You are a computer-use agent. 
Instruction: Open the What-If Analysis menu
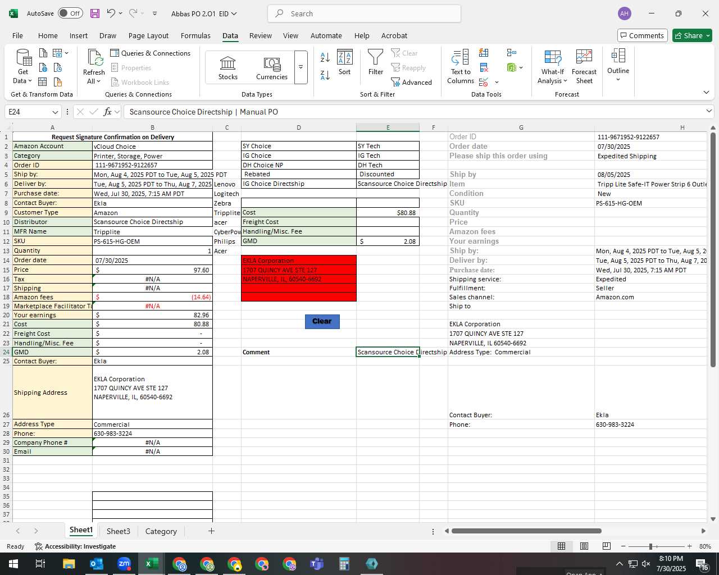pos(553,67)
